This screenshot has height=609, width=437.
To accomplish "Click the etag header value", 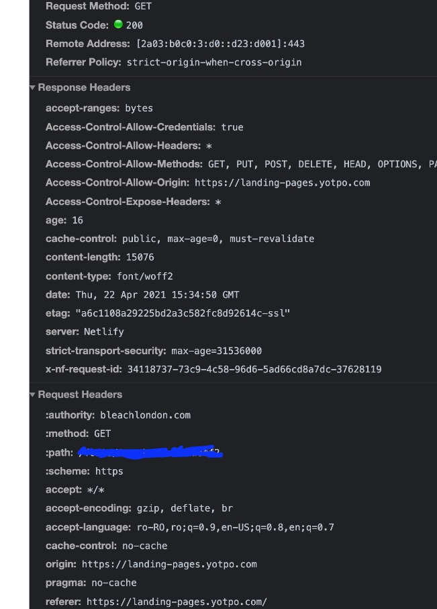I will click(x=183, y=313).
